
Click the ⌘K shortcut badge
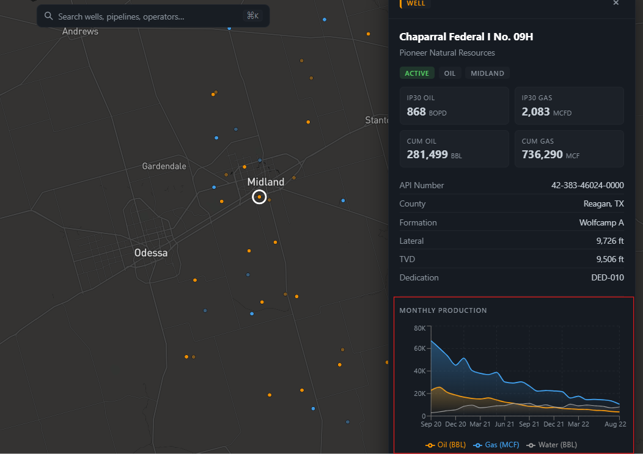click(252, 16)
